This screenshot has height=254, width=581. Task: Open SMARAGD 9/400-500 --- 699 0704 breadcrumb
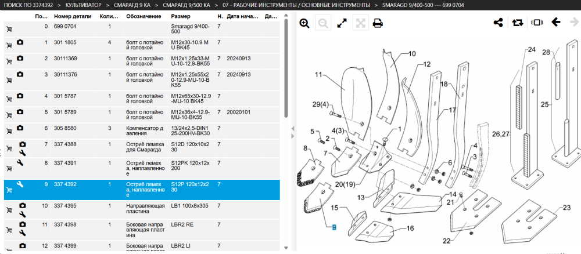pos(423,5)
